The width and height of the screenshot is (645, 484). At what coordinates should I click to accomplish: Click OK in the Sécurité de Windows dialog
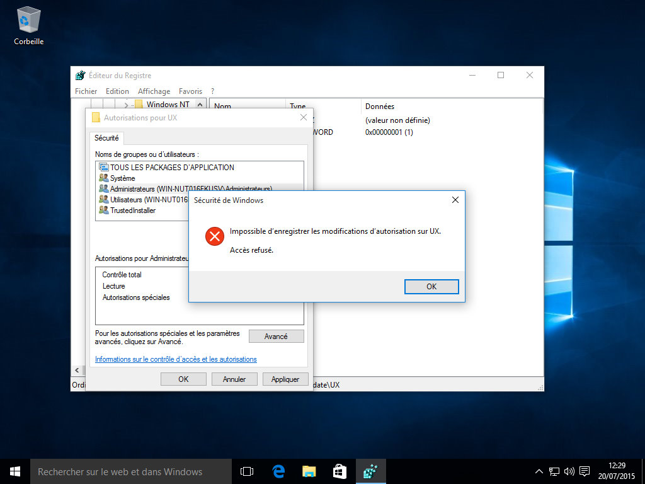[431, 286]
